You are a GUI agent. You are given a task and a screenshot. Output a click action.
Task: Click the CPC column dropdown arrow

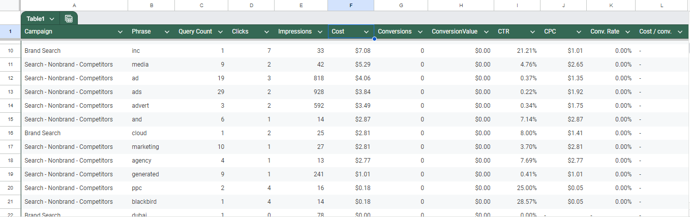tap(579, 32)
